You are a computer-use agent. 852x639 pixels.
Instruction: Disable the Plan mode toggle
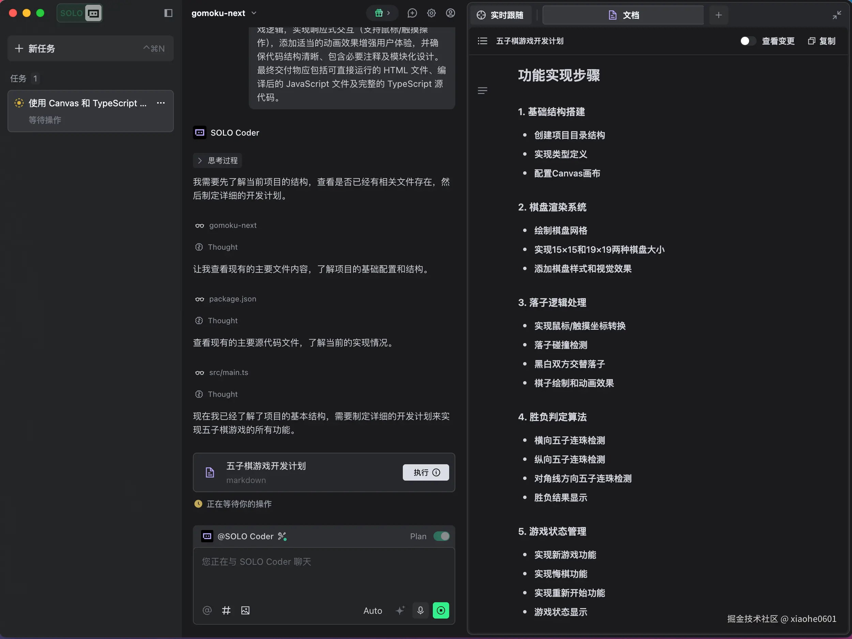[x=441, y=536]
